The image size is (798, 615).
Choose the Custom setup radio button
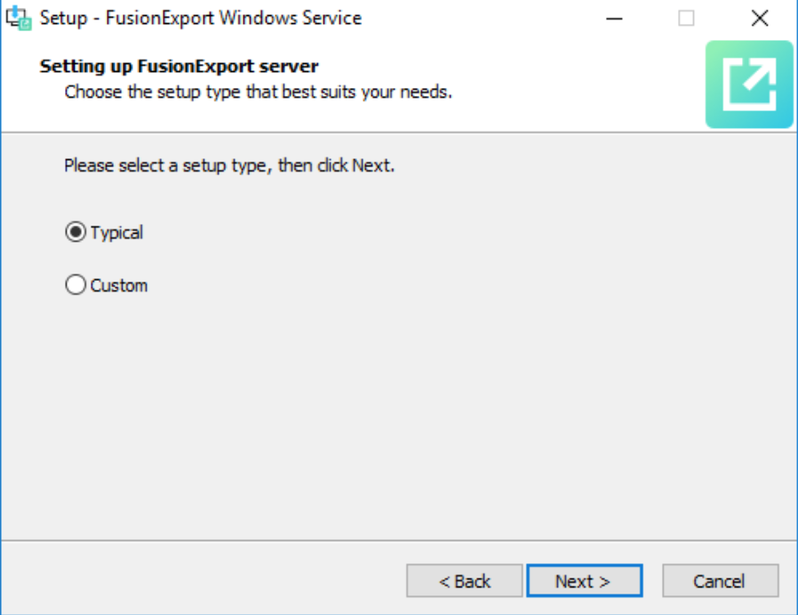coord(76,285)
